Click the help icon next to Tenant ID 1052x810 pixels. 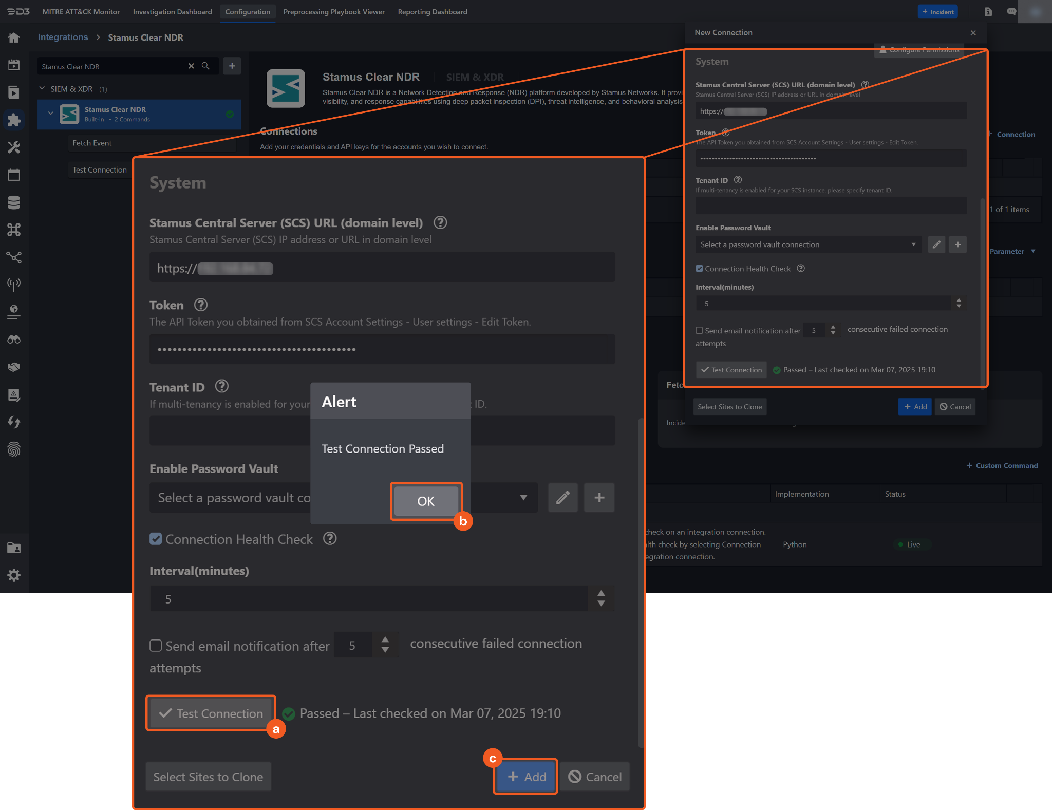pyautogui.click(x=222, y=386)
